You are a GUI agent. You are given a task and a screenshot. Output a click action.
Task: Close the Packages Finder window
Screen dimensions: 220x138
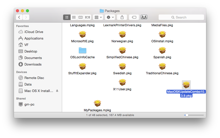[17, 11]
